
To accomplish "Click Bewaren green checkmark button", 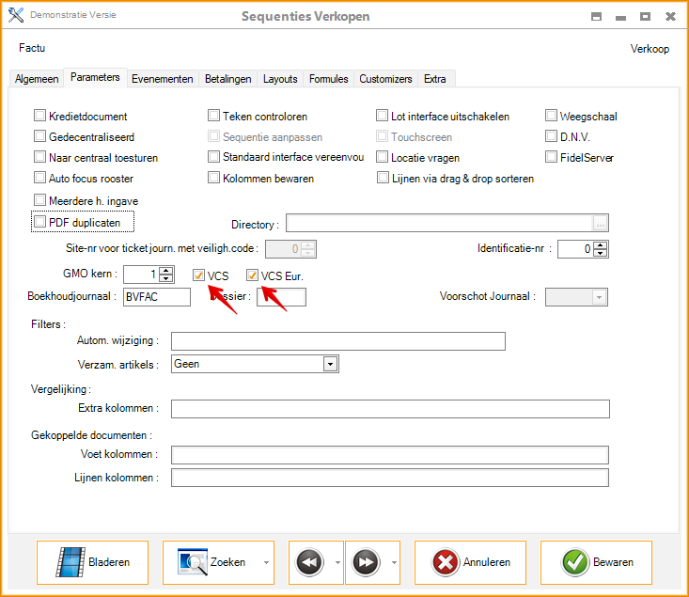I will pyautogui.click(x=596, y=562).
